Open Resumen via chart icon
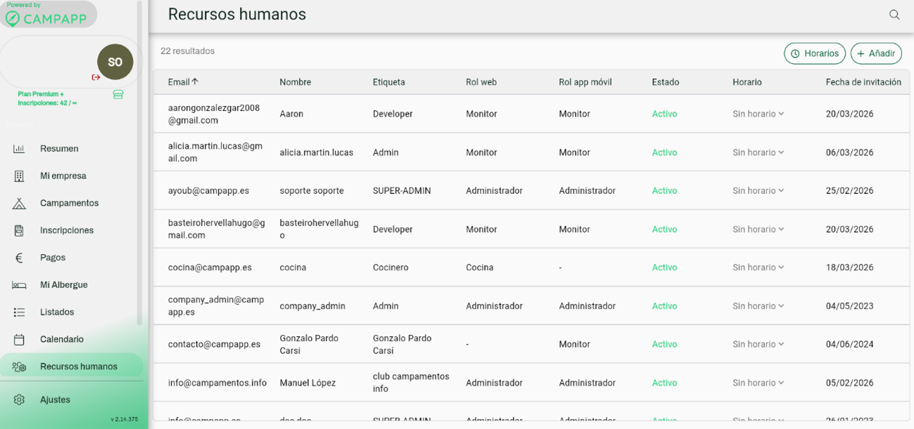914x429 pixels. pos(19,149)
